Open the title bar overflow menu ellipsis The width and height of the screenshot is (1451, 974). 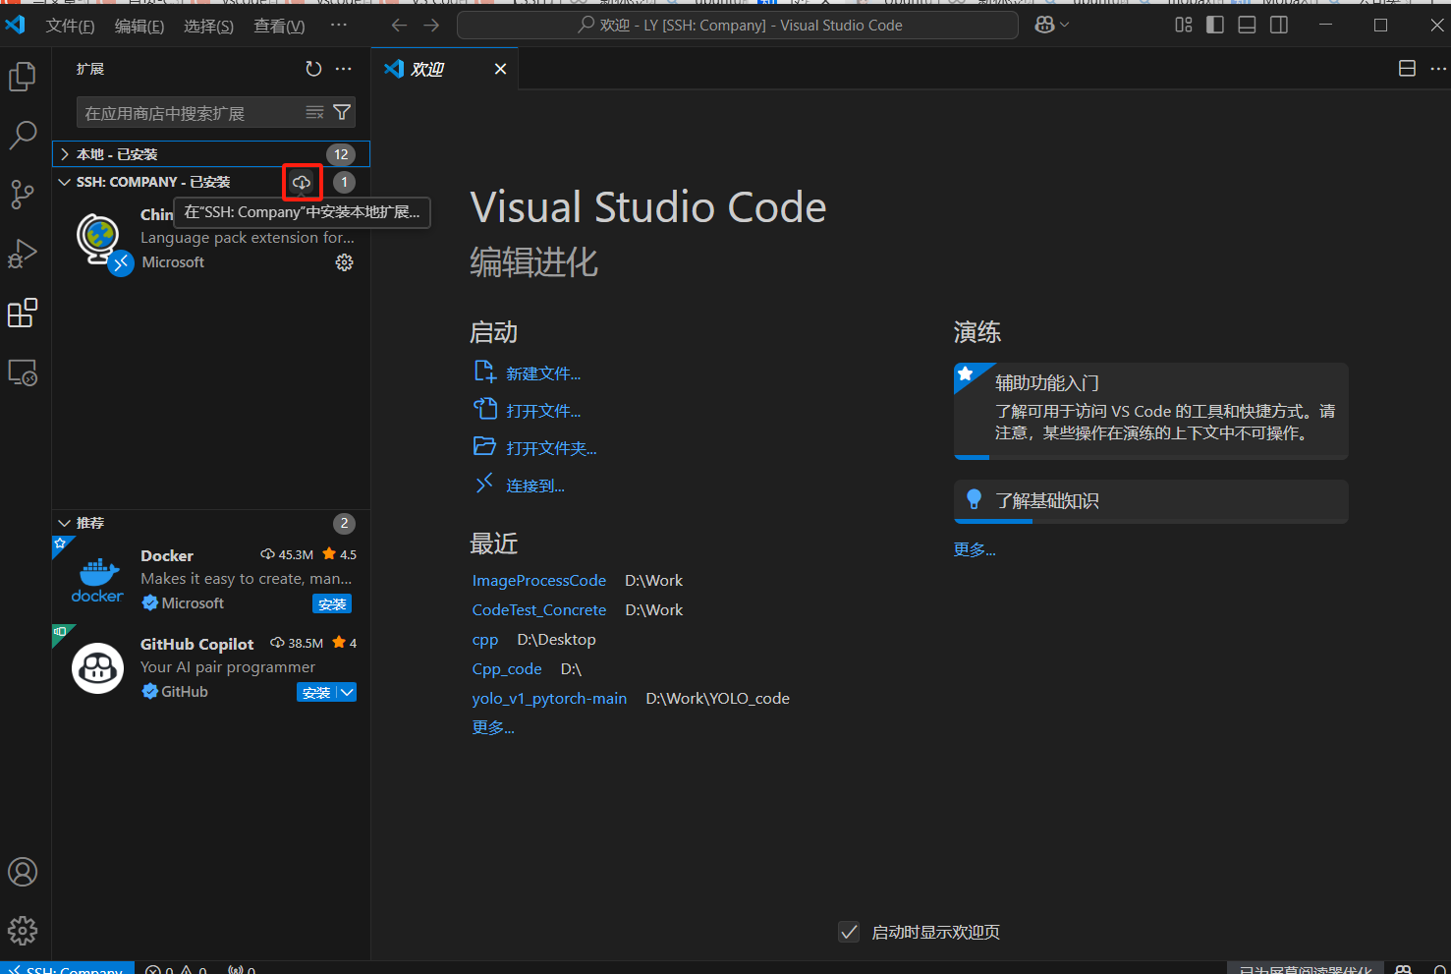click(339, 26)
